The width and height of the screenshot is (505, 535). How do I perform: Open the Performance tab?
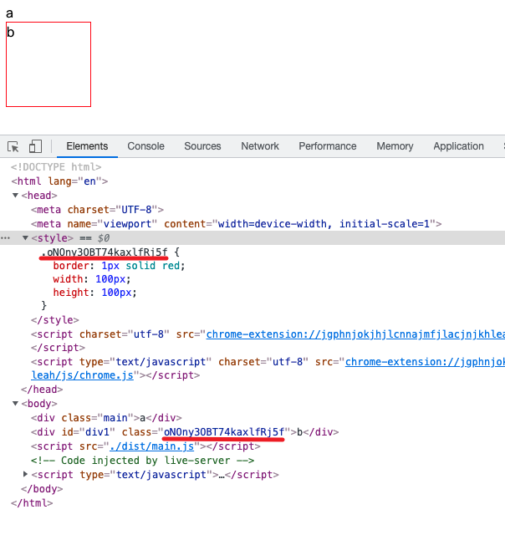click(x=328, y=146)
